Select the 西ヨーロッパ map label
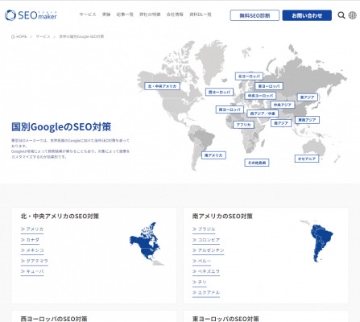The width and height of the screenshot is (360, 322). click(x=219, y=92)
